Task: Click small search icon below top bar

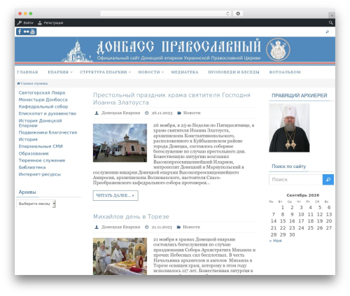Action: (x=328, y=31)
